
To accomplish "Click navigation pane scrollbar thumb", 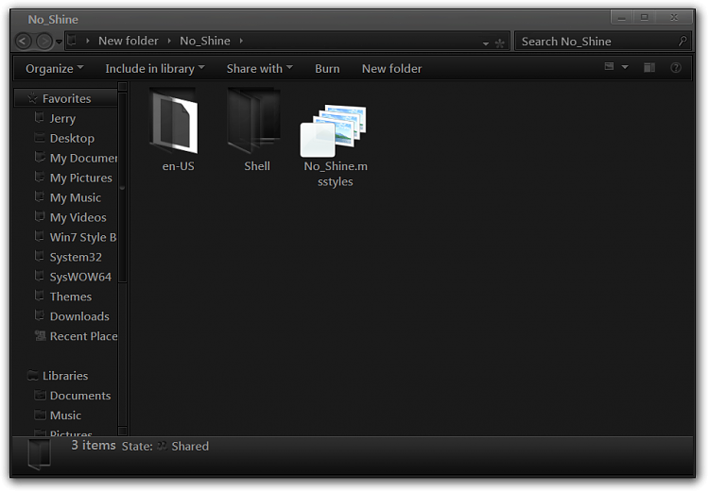I will pos(122,188).
